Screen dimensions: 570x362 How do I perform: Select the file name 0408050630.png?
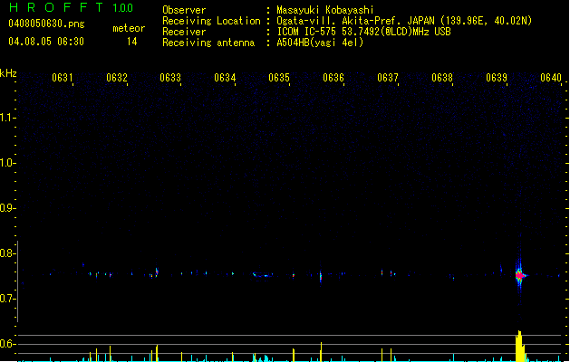(46, 24)
